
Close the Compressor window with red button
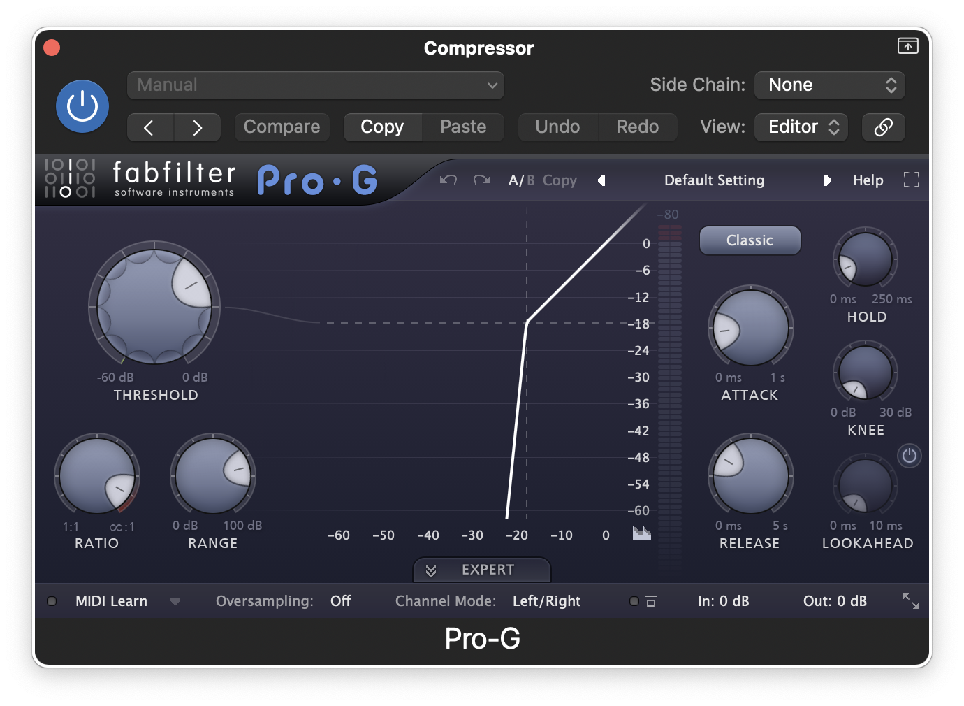[x=52, y=48]
